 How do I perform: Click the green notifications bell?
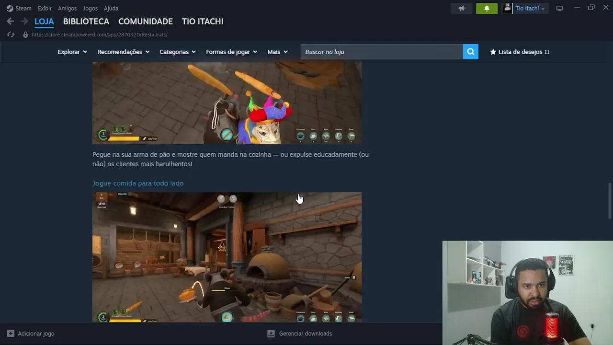[487, 8]
